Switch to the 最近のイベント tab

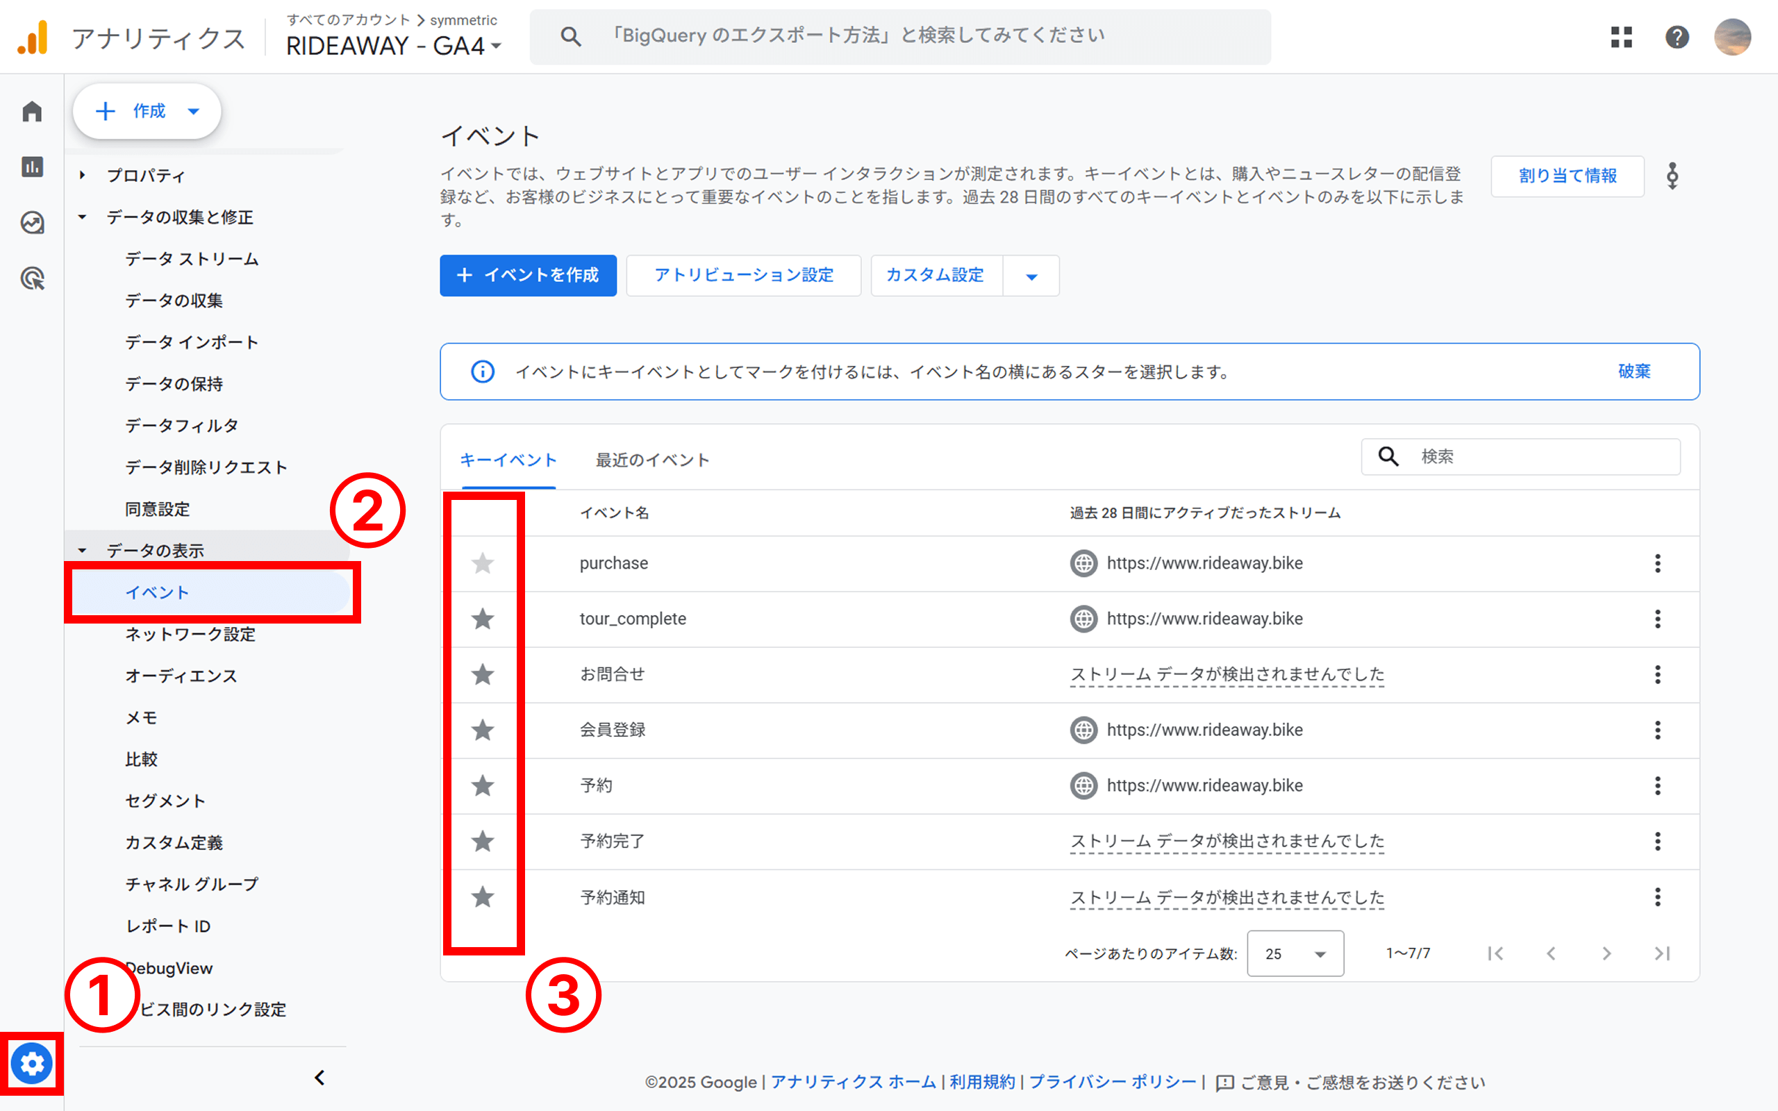(651, 460)
